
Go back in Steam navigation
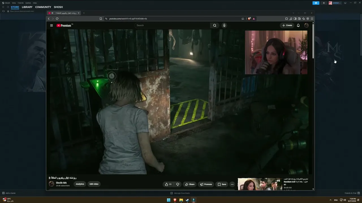click(x=3, y=7)
